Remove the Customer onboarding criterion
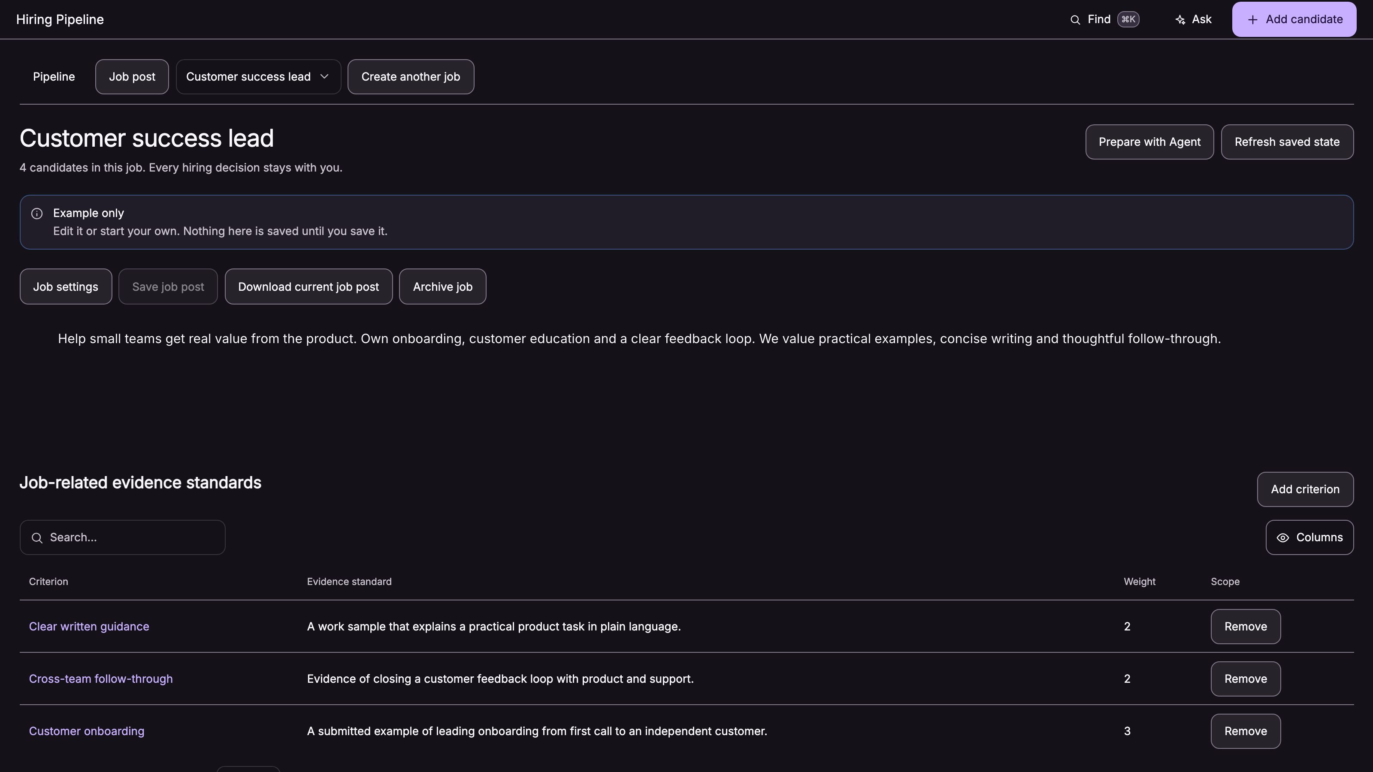This screenshot has width=1373, height=772. [x=1245, y=731]
